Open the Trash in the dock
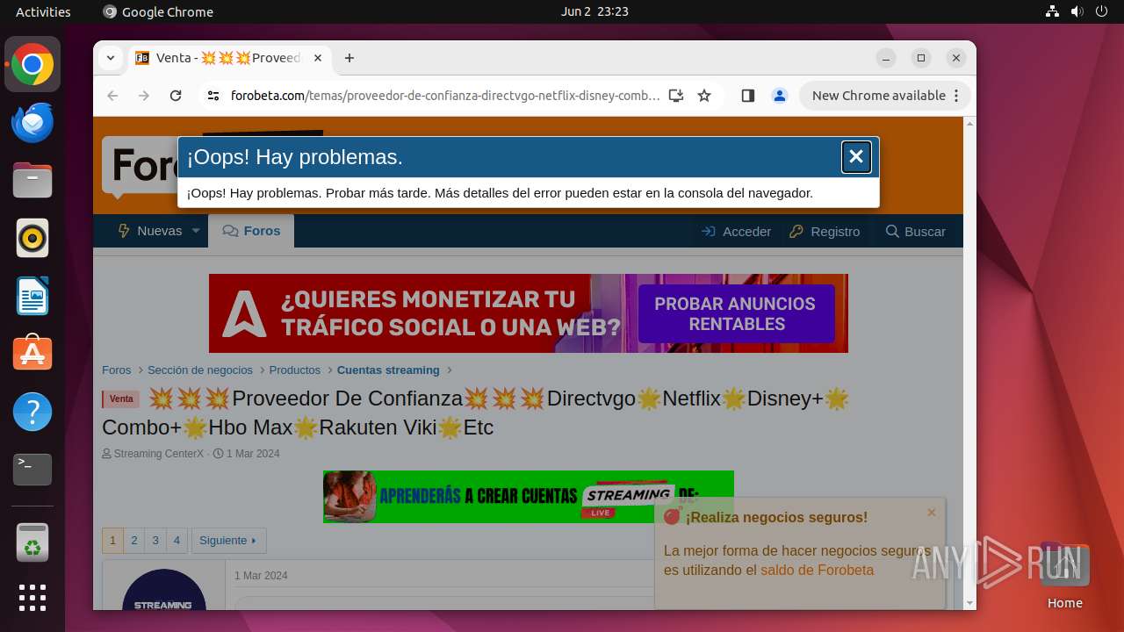This screenshot has height=632, width=1124. click(x=32, y=542)
